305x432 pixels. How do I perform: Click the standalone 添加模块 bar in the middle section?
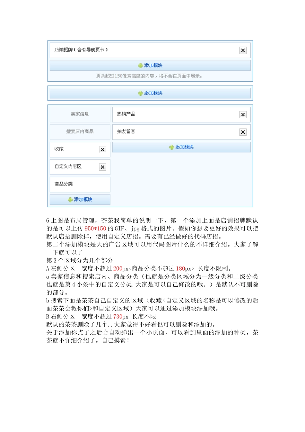coord(150,93)
